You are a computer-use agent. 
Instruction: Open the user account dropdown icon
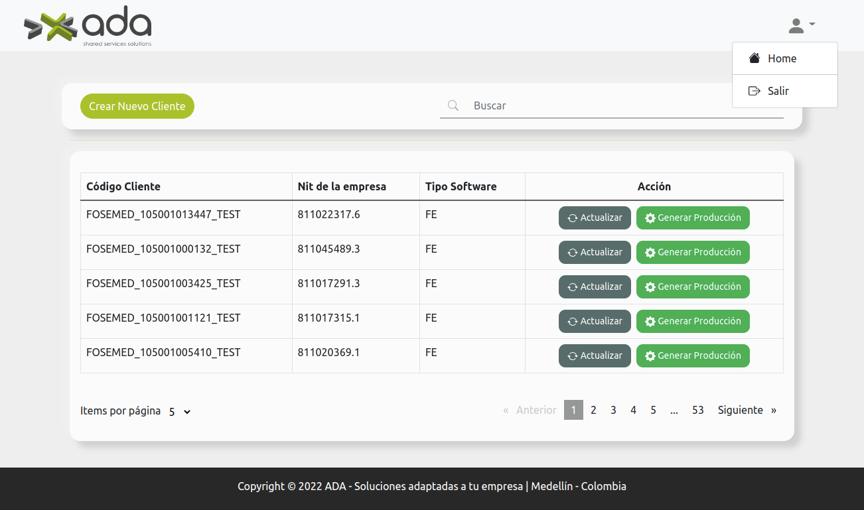[801, 26]
